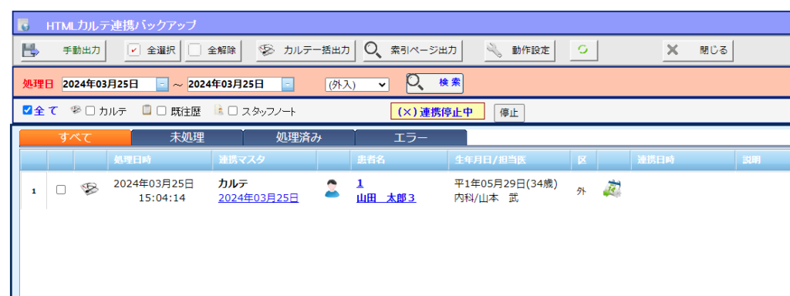The width and height of the screenshot is (790, 296).
Task: Enable the カルテ filter checkbox
Action: pyautogui.click(x=90, y=111)
